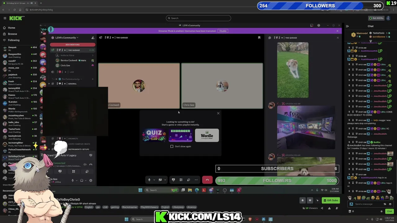Open the Deepak channel in sidebar
Image resolution: width=397 pixels, height=223 pixels.
19,49
